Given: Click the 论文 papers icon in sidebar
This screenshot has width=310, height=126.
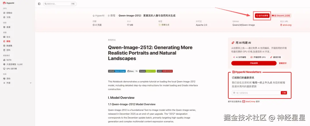Looking at the screenshot, I should pos(4,37).
